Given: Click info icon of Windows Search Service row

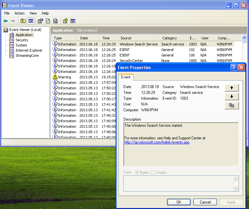Looking at the screenshot, I should tap(55, 44).
